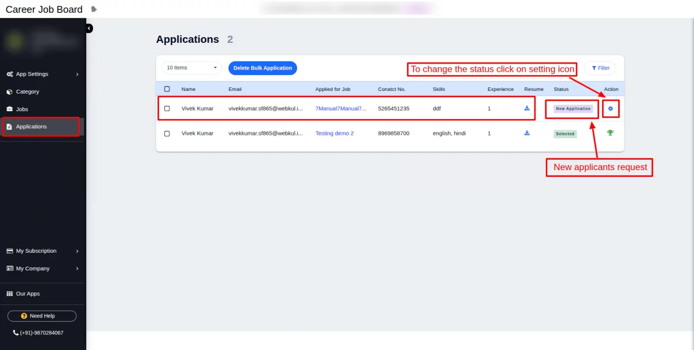The width and height of the screenshot is (694, 350).
Task: Expand the My Subscription submenu chevron
Action: (77, 251)
